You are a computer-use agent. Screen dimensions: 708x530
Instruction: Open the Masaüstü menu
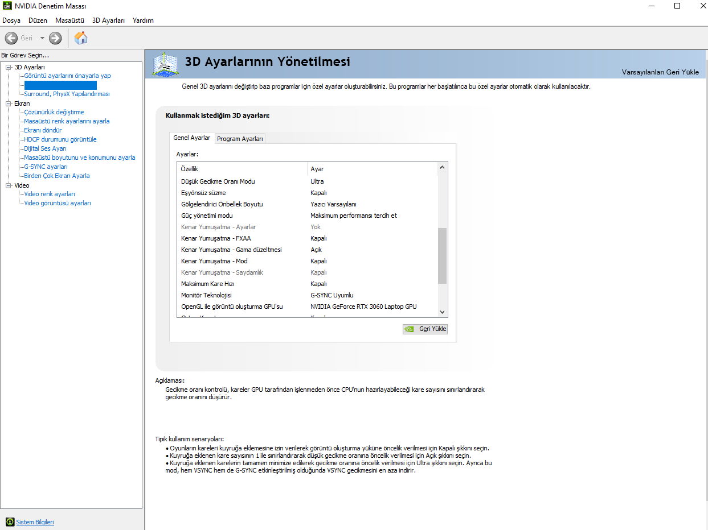coord(69,20)
